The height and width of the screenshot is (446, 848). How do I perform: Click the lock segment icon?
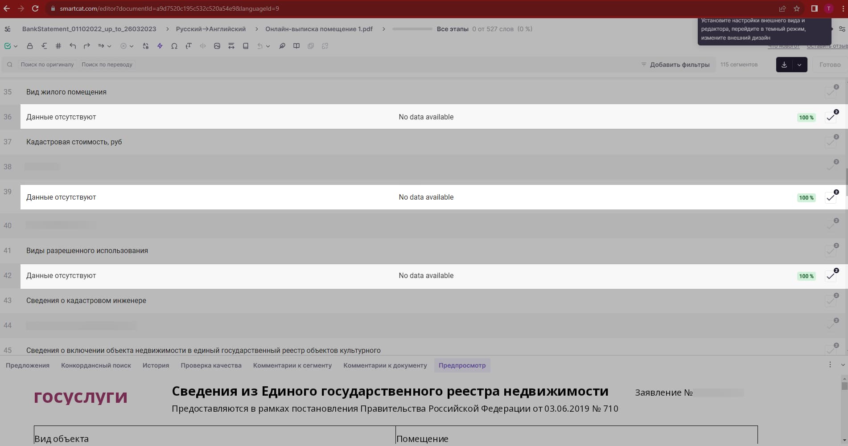[30, 46]
